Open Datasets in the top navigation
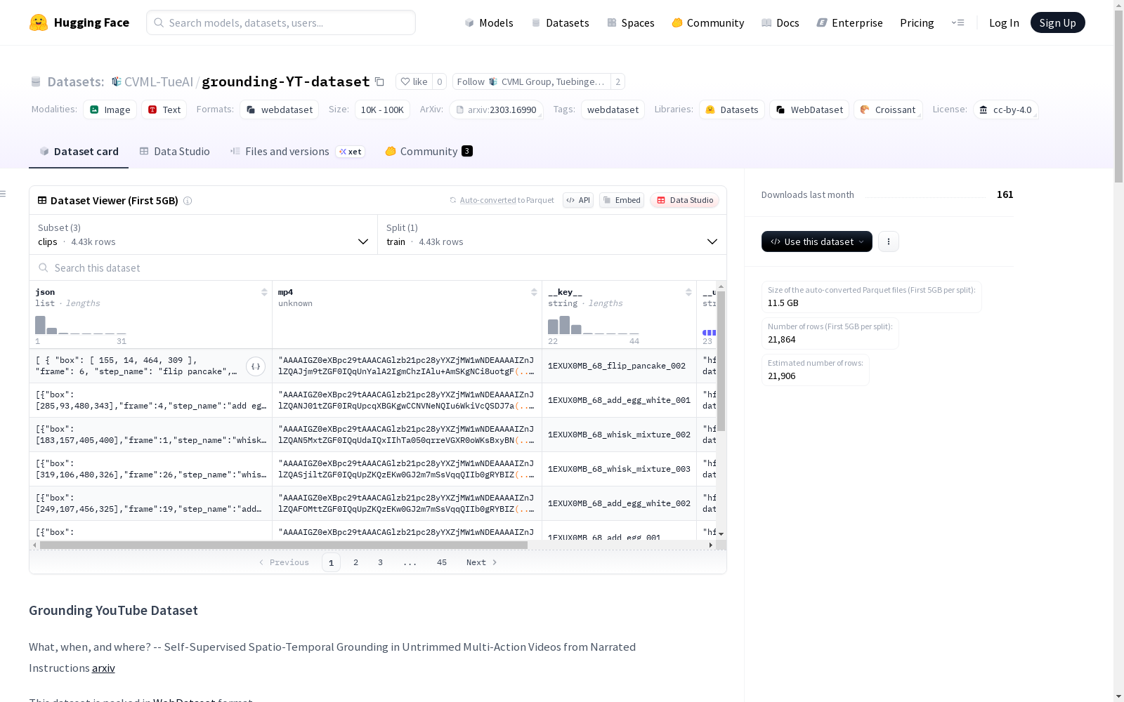This screenshot has height=702, width=1124. 560,22
